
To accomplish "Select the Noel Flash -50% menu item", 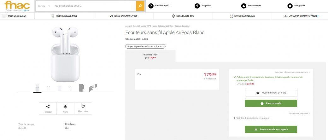I will pyautogui.click(x=183, y=16).
